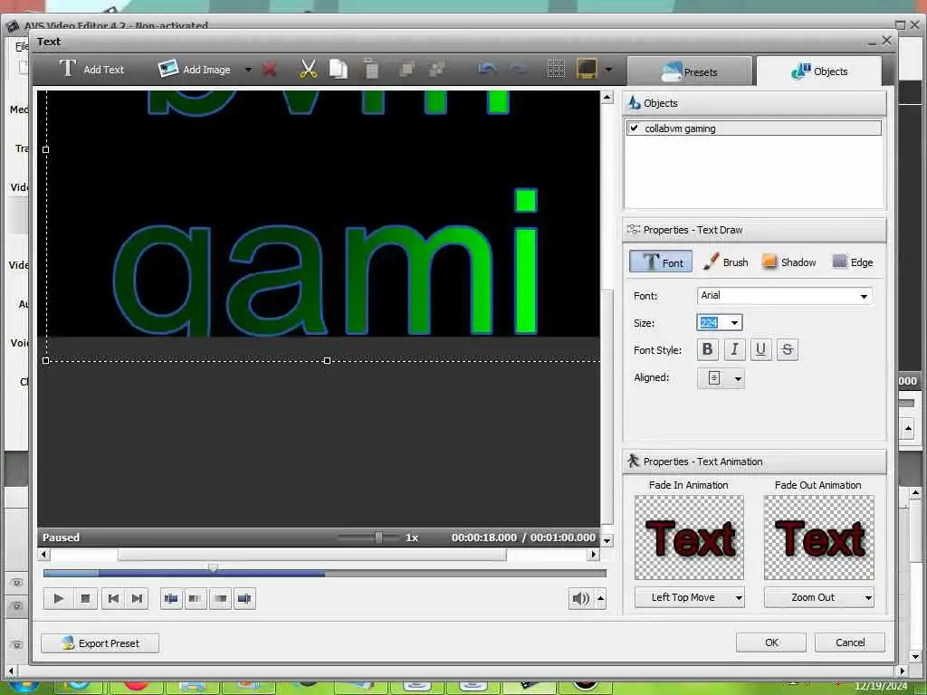Click the center-bottom text box resize handle
The height and width of the screenshot is (695, 927).
[327, 360]
